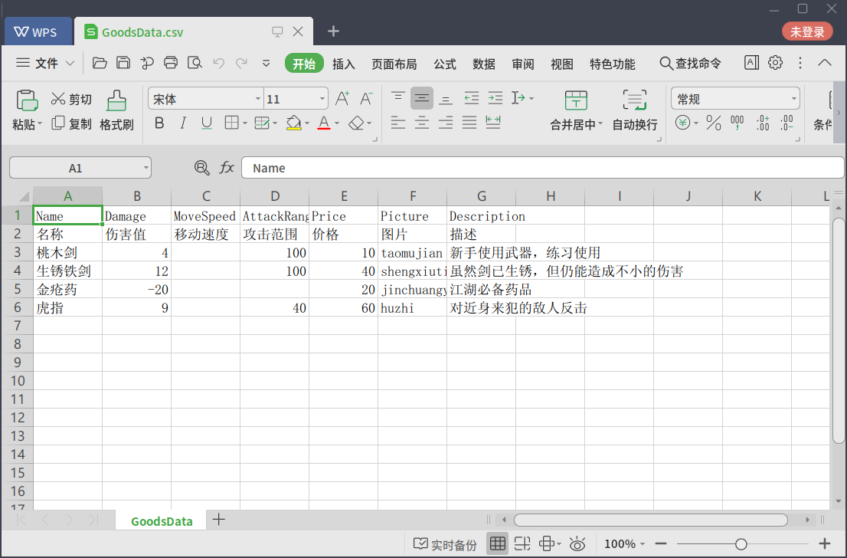The width and height of the screenshot is (847, 558).
Task: Click the decrease decimal places icon
Action: (x=787, y=123)
